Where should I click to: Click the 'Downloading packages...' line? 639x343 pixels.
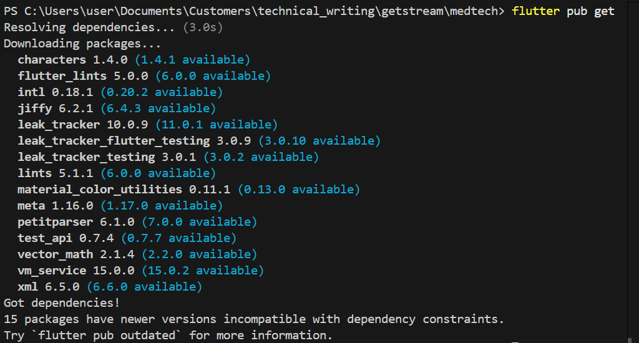[82, 44]
